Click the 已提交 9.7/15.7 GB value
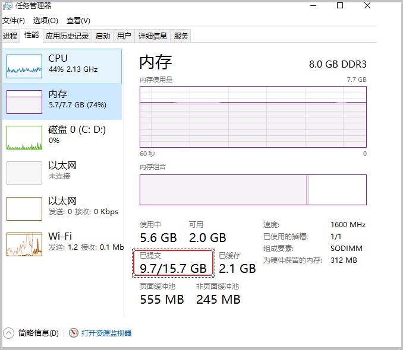This screenshot has height=350, width=403. pos(173,269)
